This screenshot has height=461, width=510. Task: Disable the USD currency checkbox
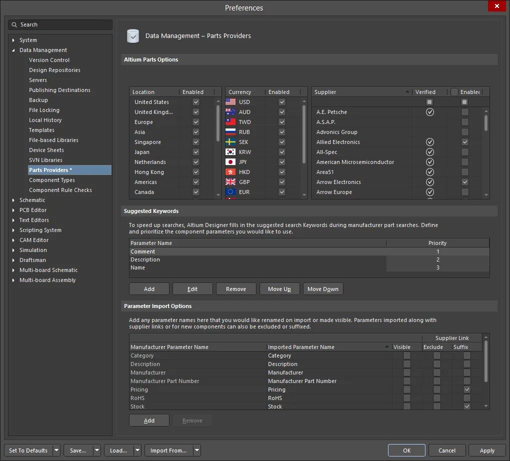coord(282,102)
